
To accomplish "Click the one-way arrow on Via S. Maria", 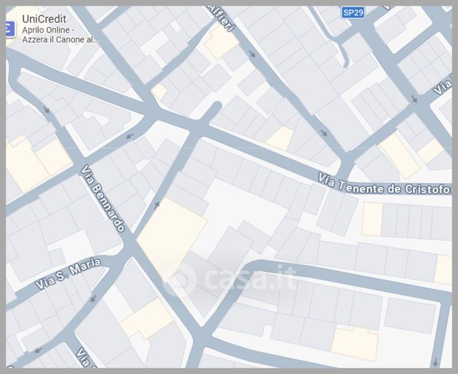I will (x=94, y=299).
